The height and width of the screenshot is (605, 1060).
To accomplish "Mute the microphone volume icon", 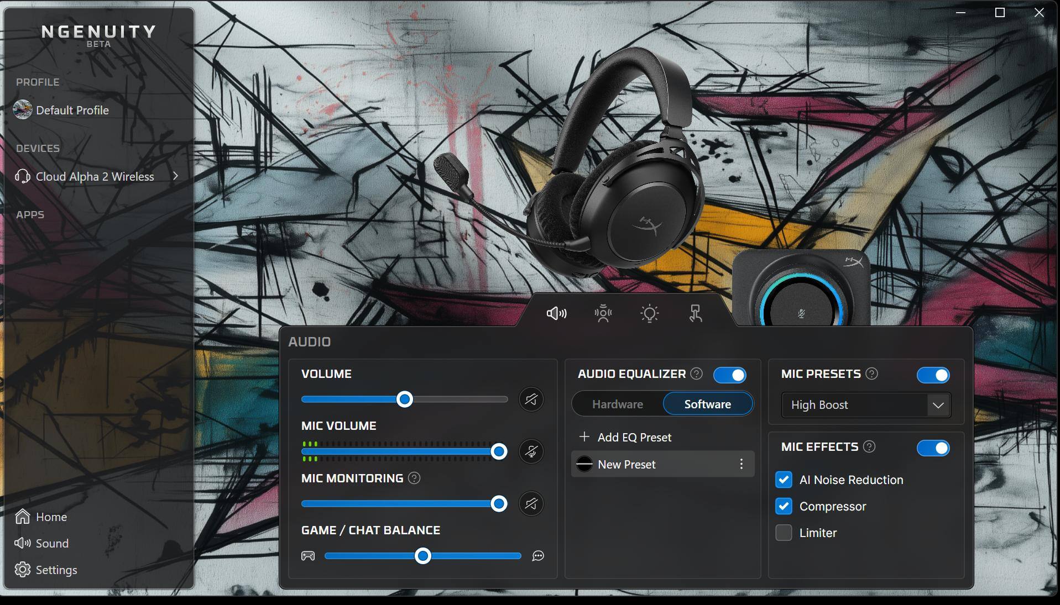I will tap(531, 451).
